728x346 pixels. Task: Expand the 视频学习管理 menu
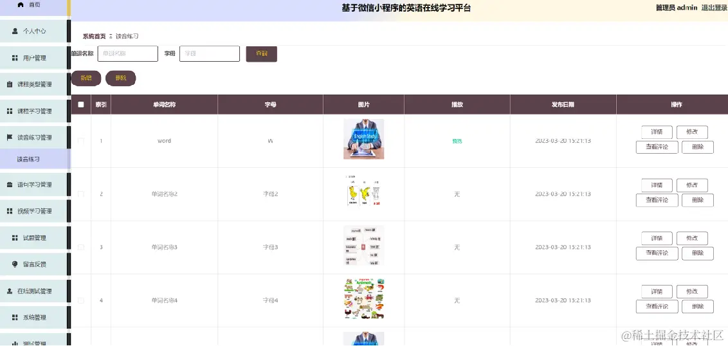[x=33, y=212]
